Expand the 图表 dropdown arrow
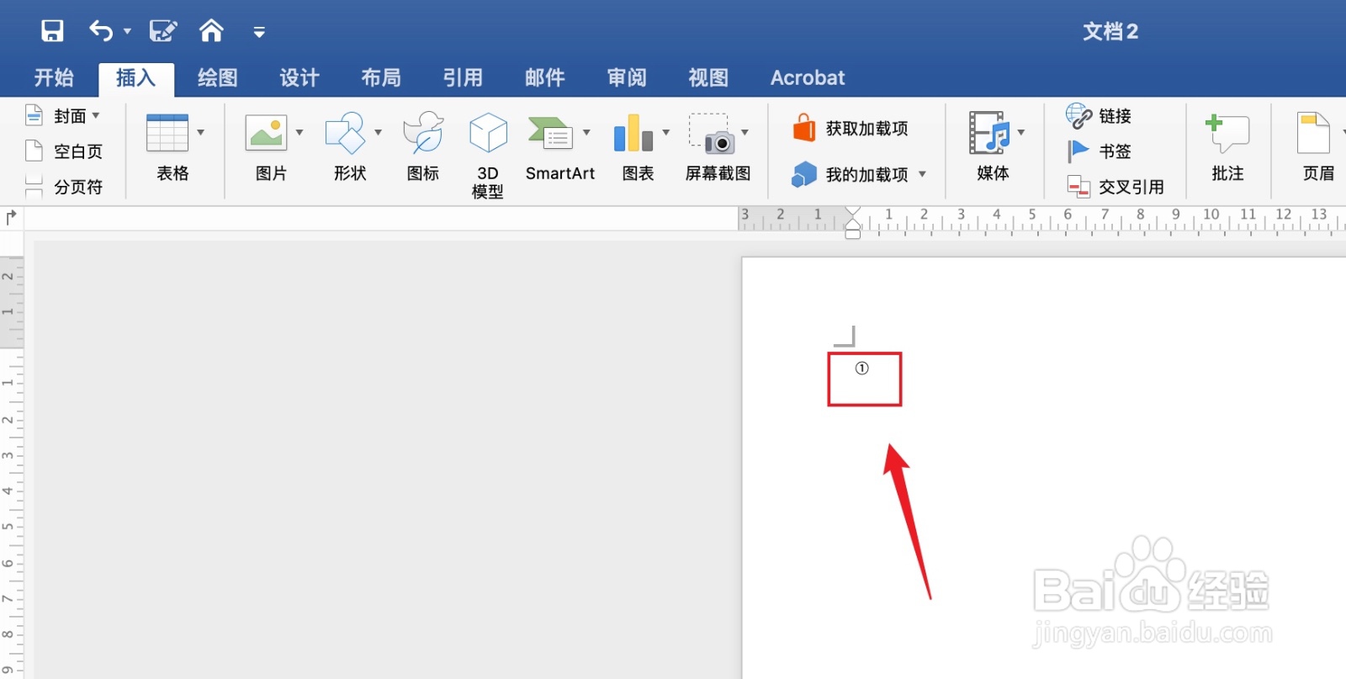 tap(666, 132)
